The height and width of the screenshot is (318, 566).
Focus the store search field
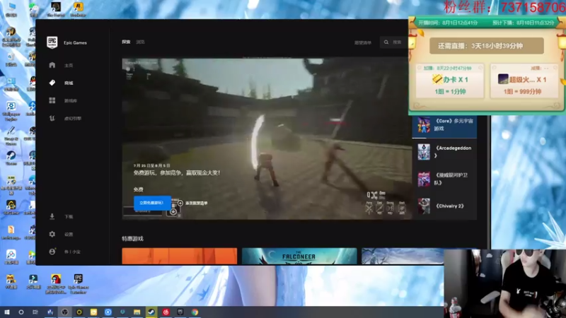(393, 42)
